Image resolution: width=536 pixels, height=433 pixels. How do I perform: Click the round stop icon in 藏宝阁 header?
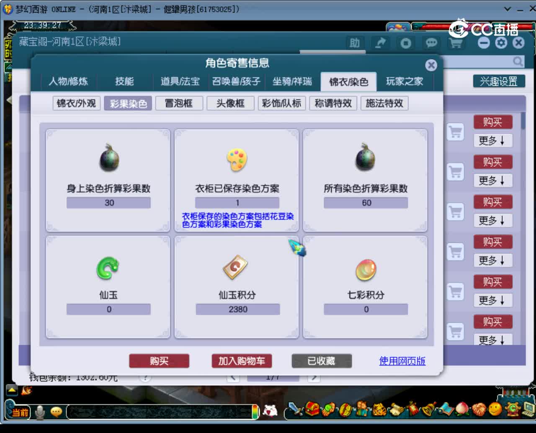tap(405, 43)
